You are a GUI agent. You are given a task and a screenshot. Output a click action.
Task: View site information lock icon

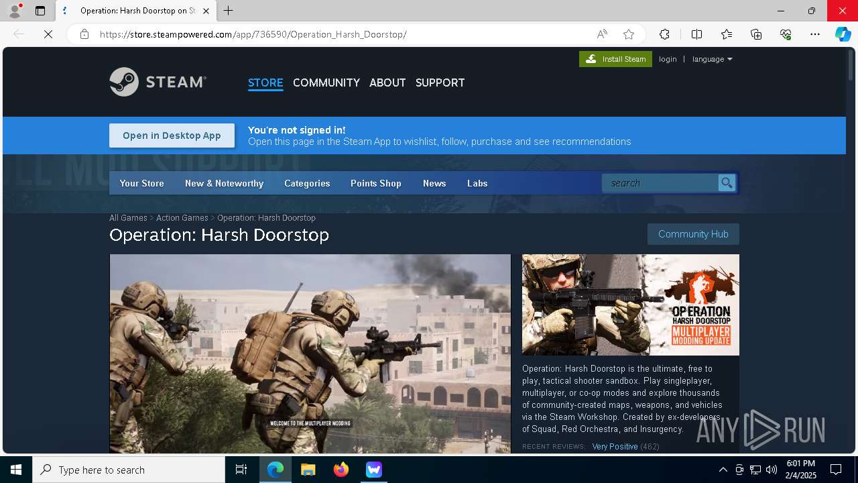(x=84, y=34)
